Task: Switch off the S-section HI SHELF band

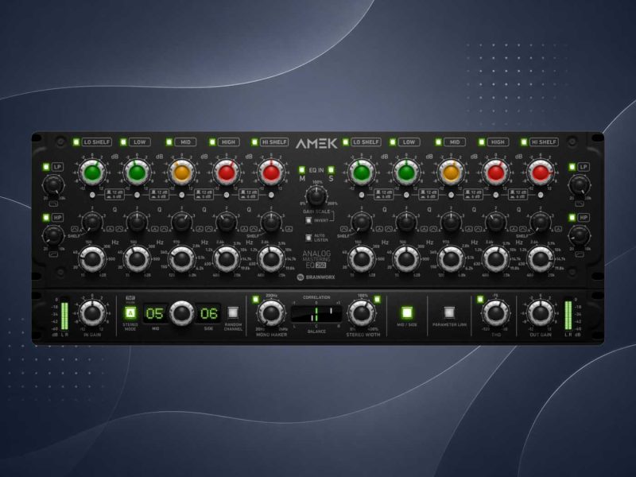Action: click(x=524, y=142)
